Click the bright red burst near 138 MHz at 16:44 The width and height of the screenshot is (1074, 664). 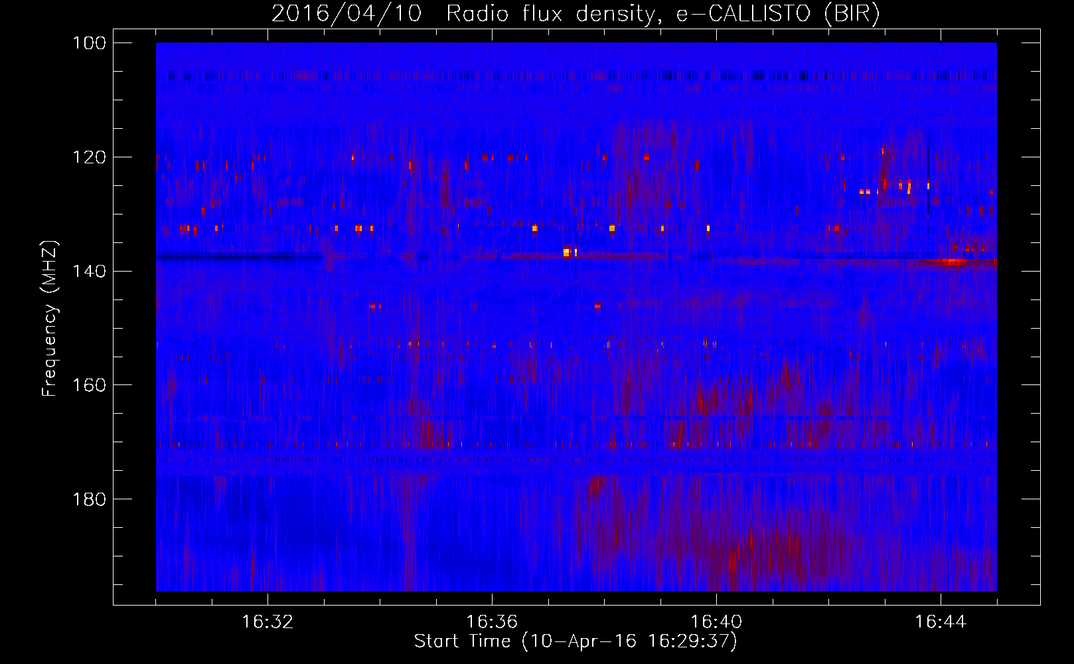click(x=953, y=262)
